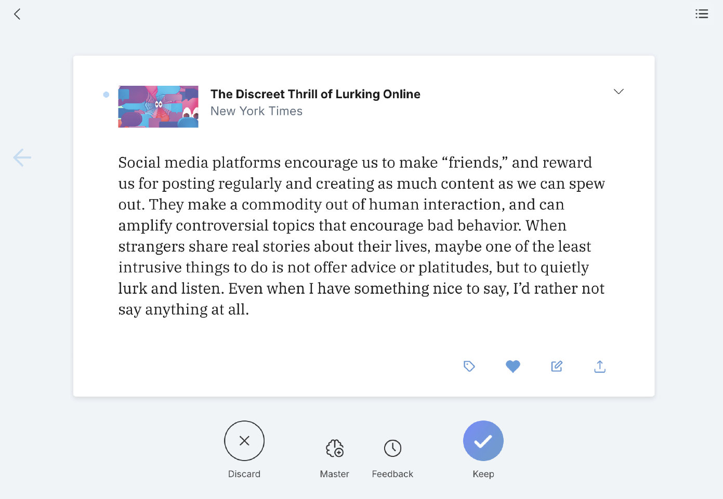
Task: Share this highlight using the upload icon
Action: (x=600, y=366)
